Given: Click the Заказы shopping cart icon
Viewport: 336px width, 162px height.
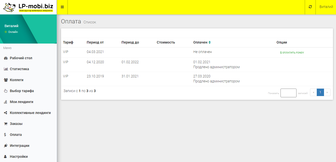Looking at the screenshot, I should point(6,124).
